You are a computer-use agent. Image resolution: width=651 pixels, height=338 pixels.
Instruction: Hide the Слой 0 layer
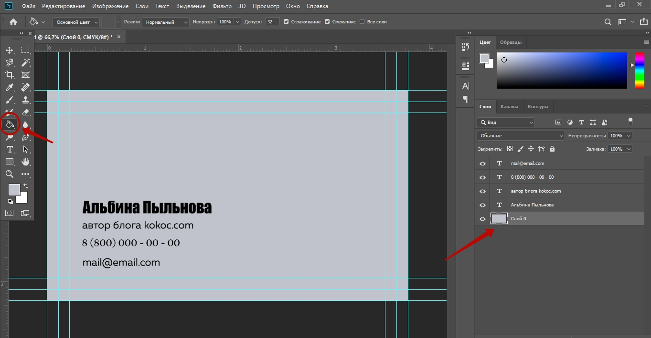click(482, 219)
